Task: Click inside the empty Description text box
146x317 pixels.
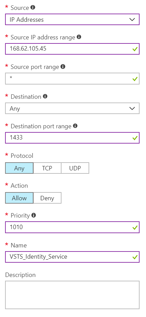Action: tap(72, 295)
